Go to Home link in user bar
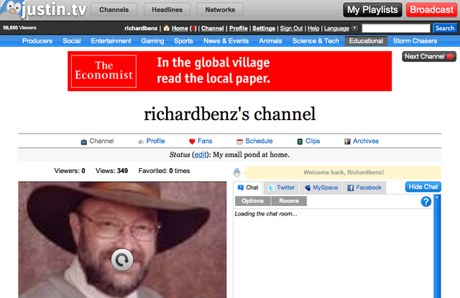 tap(180, 29)
